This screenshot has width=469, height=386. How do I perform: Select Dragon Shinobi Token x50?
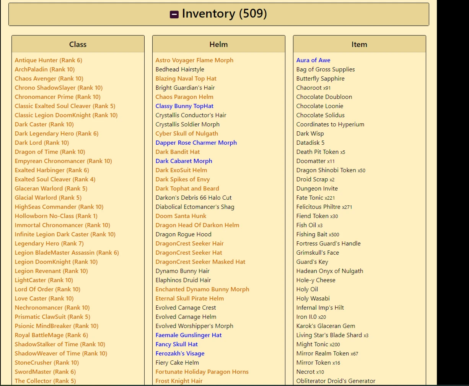331,170
